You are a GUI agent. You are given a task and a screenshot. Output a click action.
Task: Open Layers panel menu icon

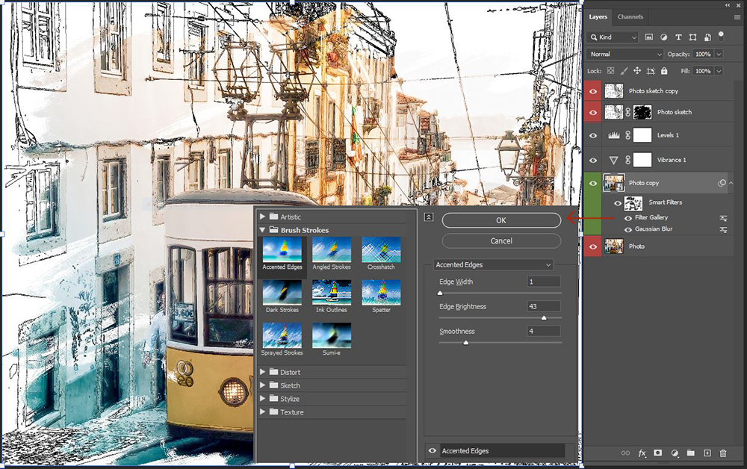coord(737,16)
